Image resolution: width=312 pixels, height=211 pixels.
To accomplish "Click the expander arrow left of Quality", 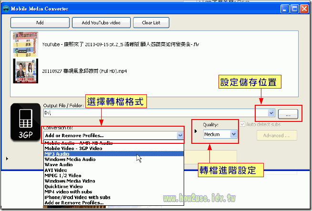I will coord(195,130).
